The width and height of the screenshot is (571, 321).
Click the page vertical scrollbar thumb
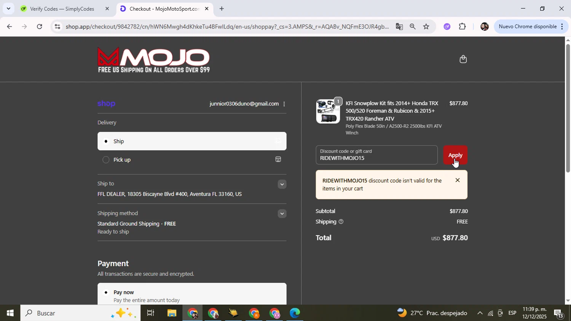[x=568, y=108]
